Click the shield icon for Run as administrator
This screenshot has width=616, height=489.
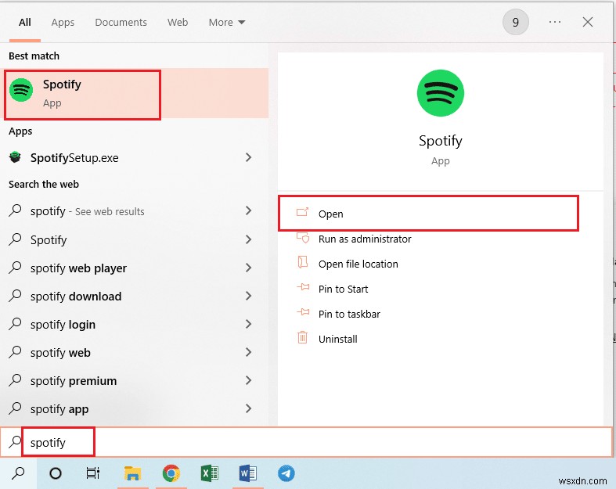pos(302,238)
